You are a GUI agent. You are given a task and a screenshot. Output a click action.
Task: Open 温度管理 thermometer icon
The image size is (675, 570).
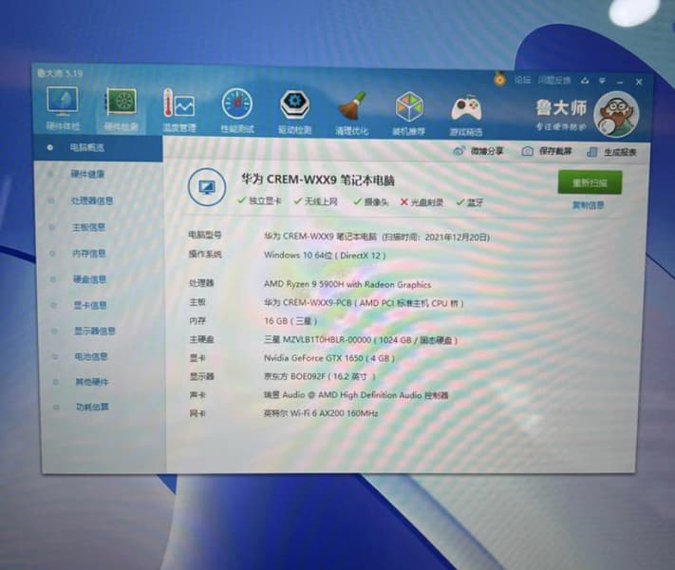coord(178,105)
